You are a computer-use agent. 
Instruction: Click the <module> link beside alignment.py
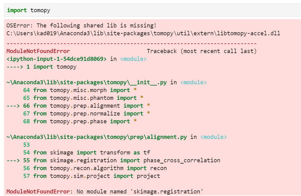214,137
